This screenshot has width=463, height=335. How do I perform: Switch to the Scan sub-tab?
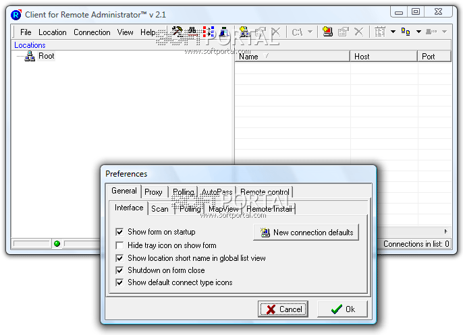click(x=160, y=209)
